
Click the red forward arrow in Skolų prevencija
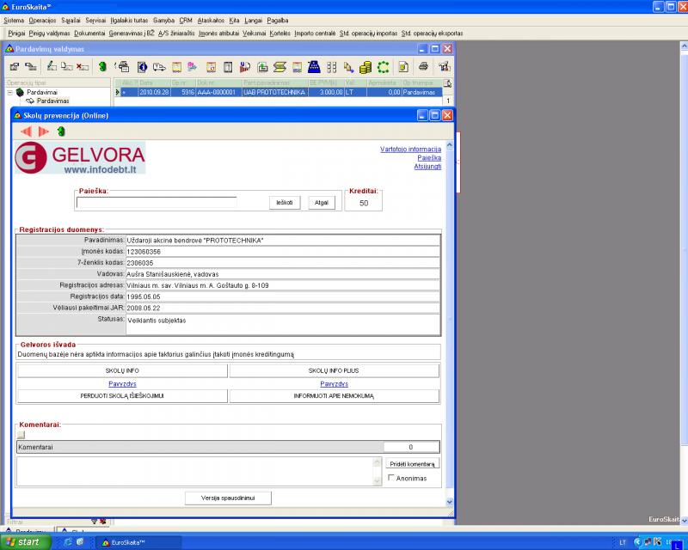click(x=43, y=131)
